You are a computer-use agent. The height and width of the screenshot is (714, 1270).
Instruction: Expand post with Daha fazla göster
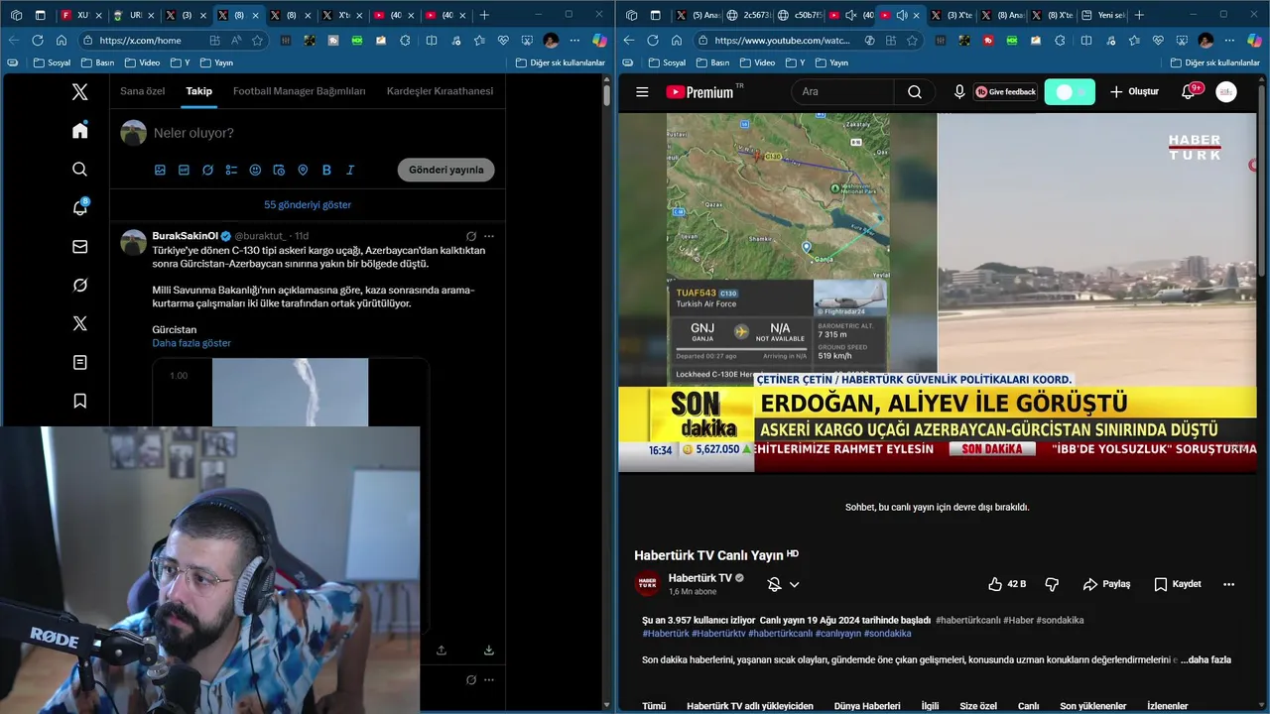click(x=191, y=343)
